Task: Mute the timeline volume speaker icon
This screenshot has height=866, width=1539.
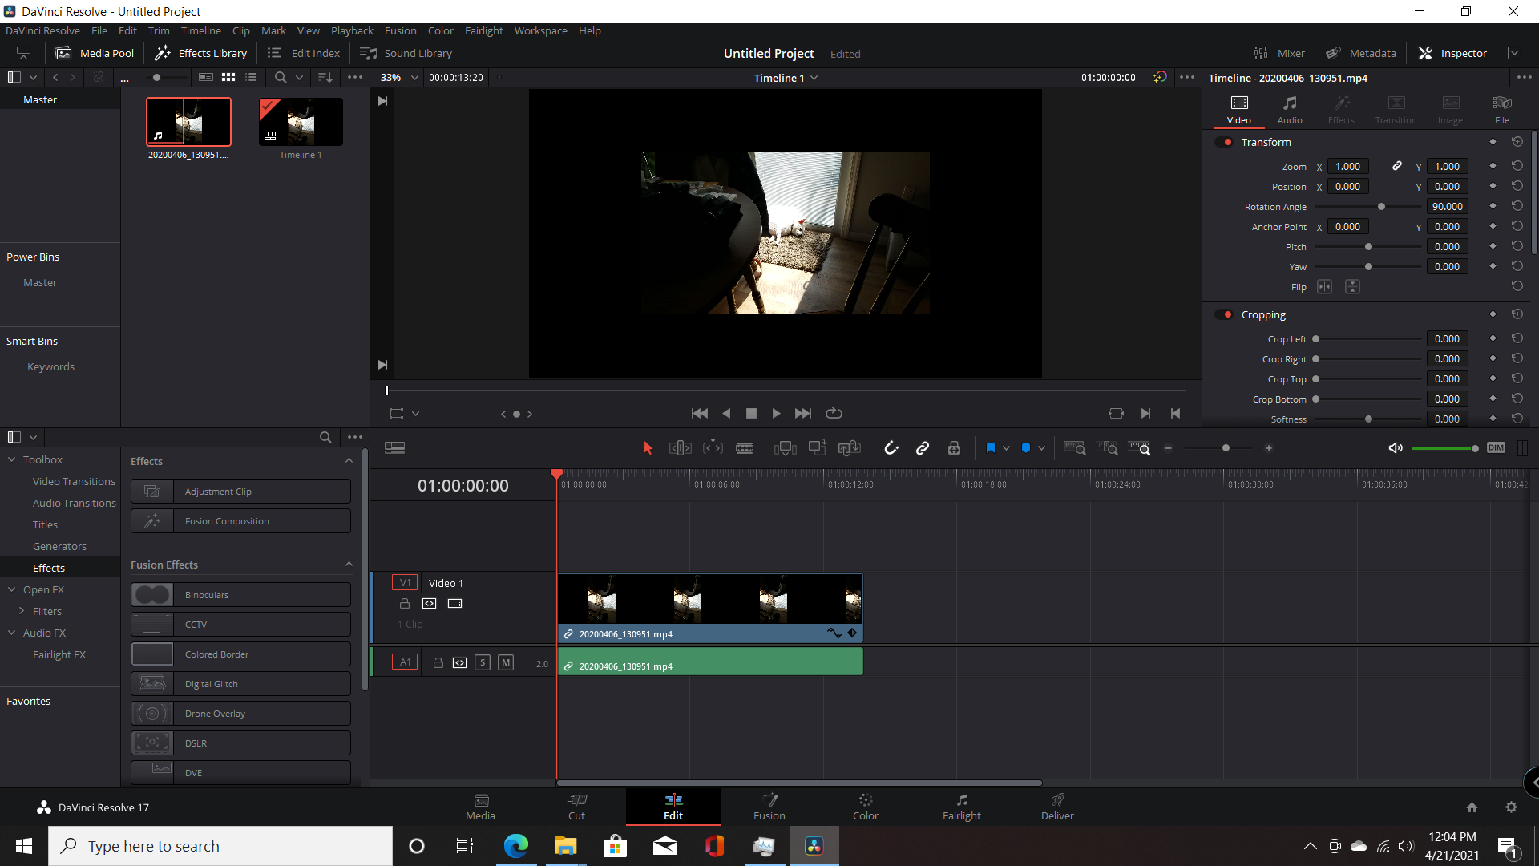Action: pos(1396,448)
